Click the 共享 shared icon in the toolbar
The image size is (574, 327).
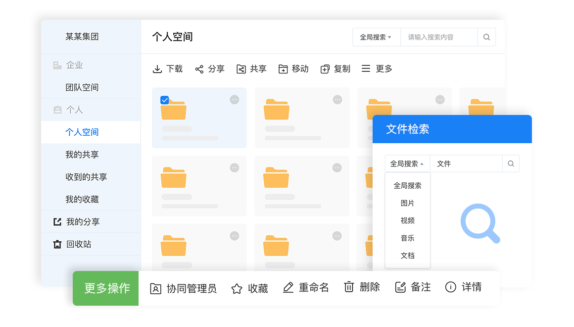tap(241, 68)
